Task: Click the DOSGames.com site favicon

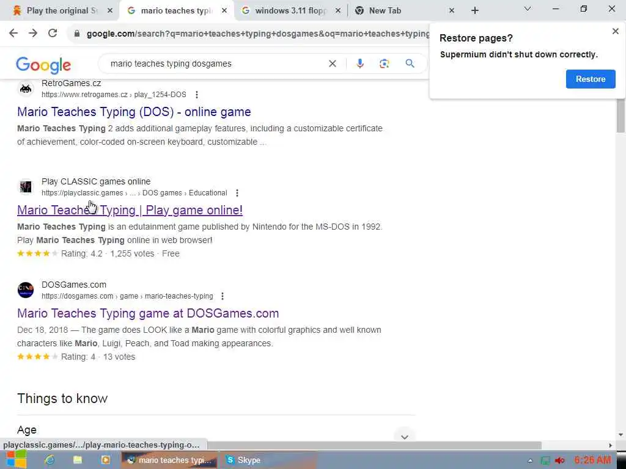Action: tap(26, 290)
